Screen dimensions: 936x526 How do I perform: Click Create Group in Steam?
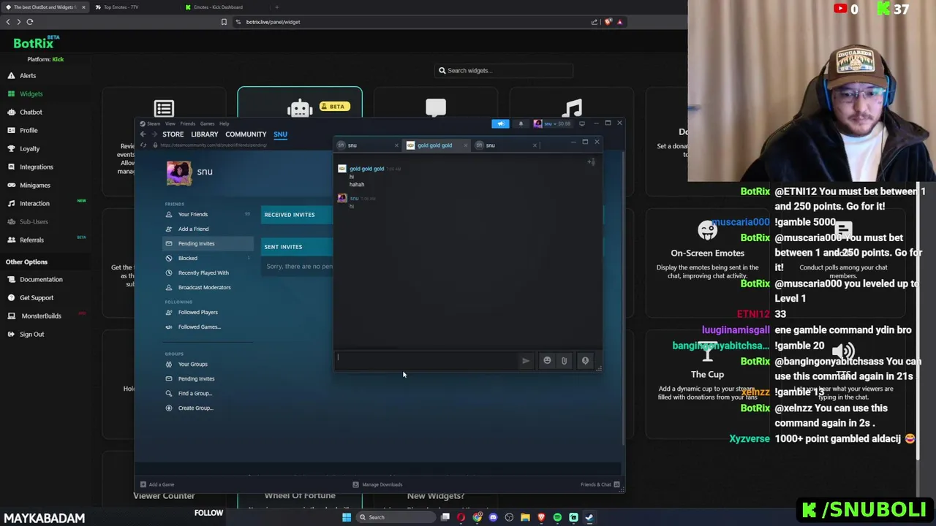(195, 408)
